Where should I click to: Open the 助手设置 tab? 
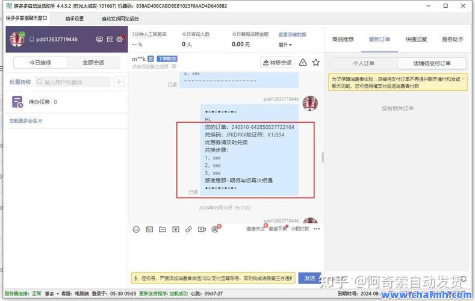point(75,19)
